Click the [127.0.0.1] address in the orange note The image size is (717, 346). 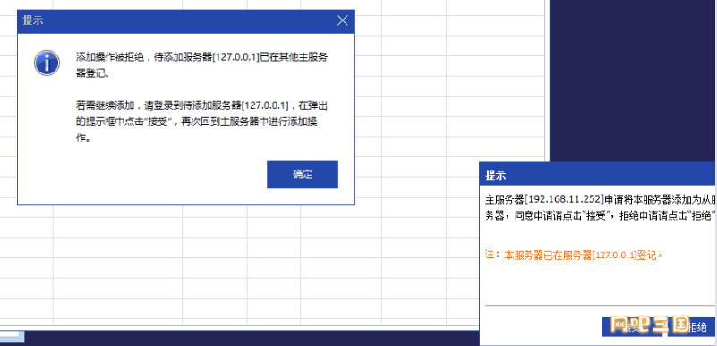click(614, 255)
